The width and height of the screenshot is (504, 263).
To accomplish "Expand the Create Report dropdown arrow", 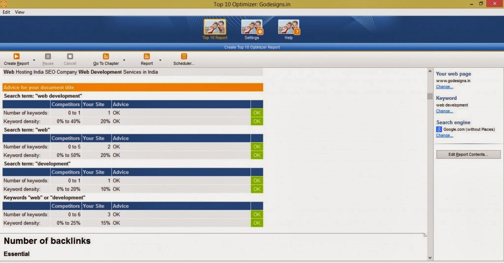I will pyautogui.click(x=34, y=60).
